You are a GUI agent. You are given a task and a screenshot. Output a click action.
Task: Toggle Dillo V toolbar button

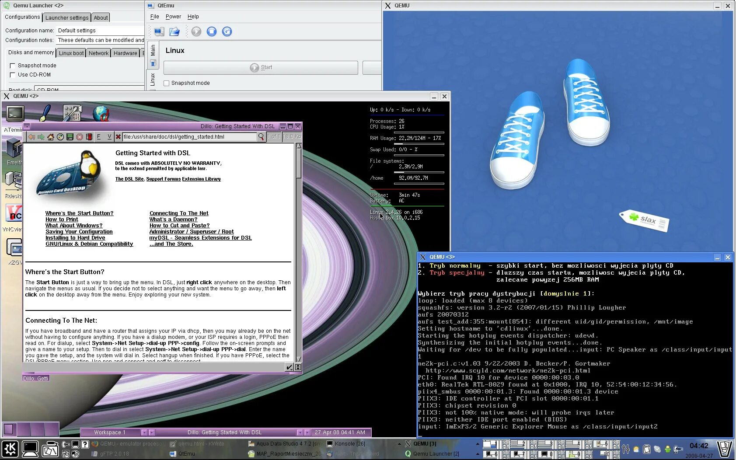[109, 137]
